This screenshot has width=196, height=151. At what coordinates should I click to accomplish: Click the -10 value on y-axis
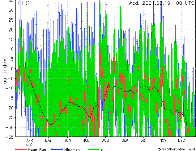point(10,88)
